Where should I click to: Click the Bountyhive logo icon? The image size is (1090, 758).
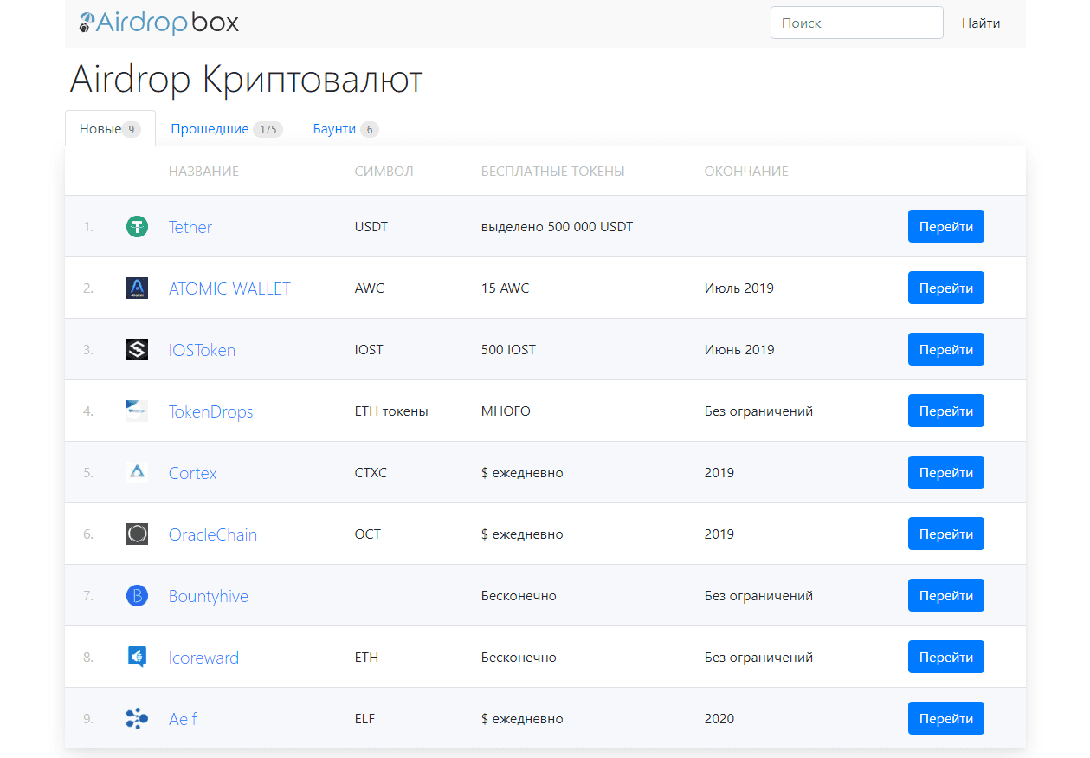(137, 596)
